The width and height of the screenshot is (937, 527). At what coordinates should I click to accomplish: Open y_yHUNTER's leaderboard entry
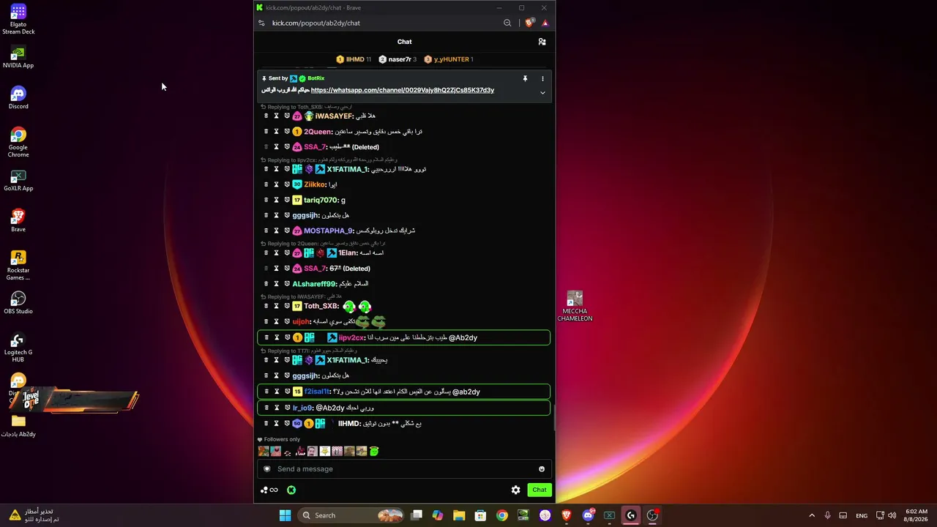click(449, 59)
